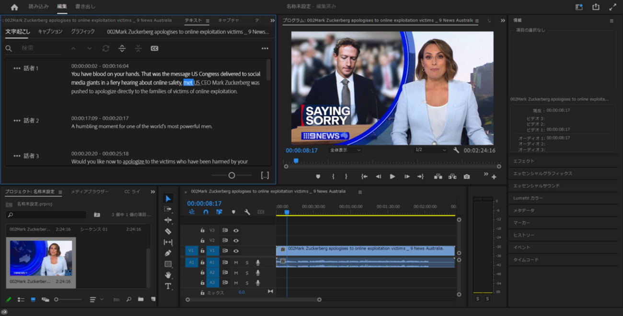Go to In point in Program monitor
This screenshot has height=316, width=623.
[x=364, y=177]
